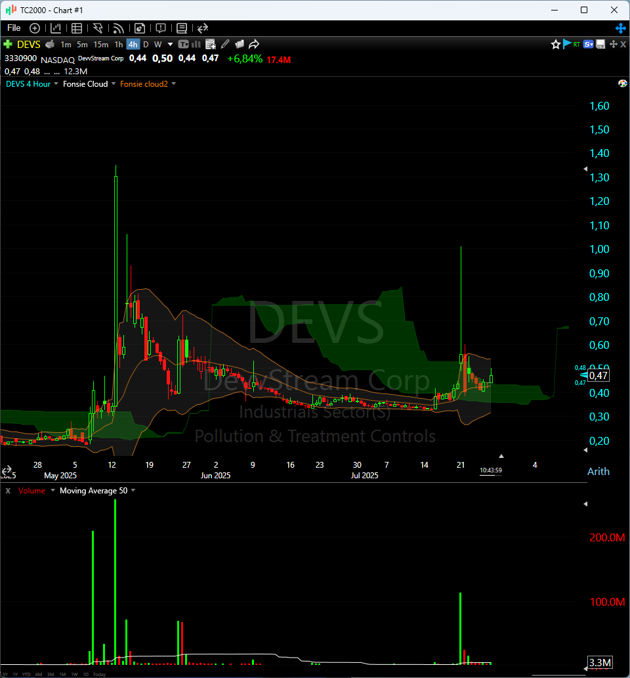Open the watchlist table icon
The width and height of the screenshot is (630, 678).
[x=77, y=28]
